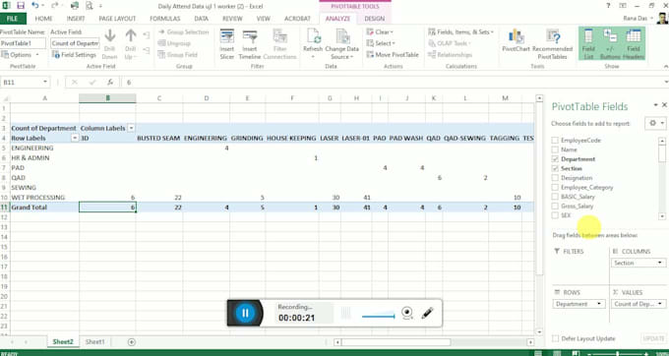Open the Row Labels filter dropdown
The height and width of the screenshot is (356, 669).
[75, 138]
